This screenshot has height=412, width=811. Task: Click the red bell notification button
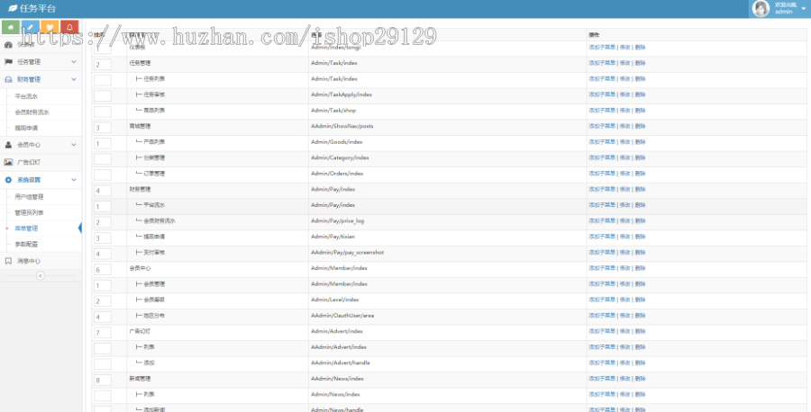click(70, 27)
